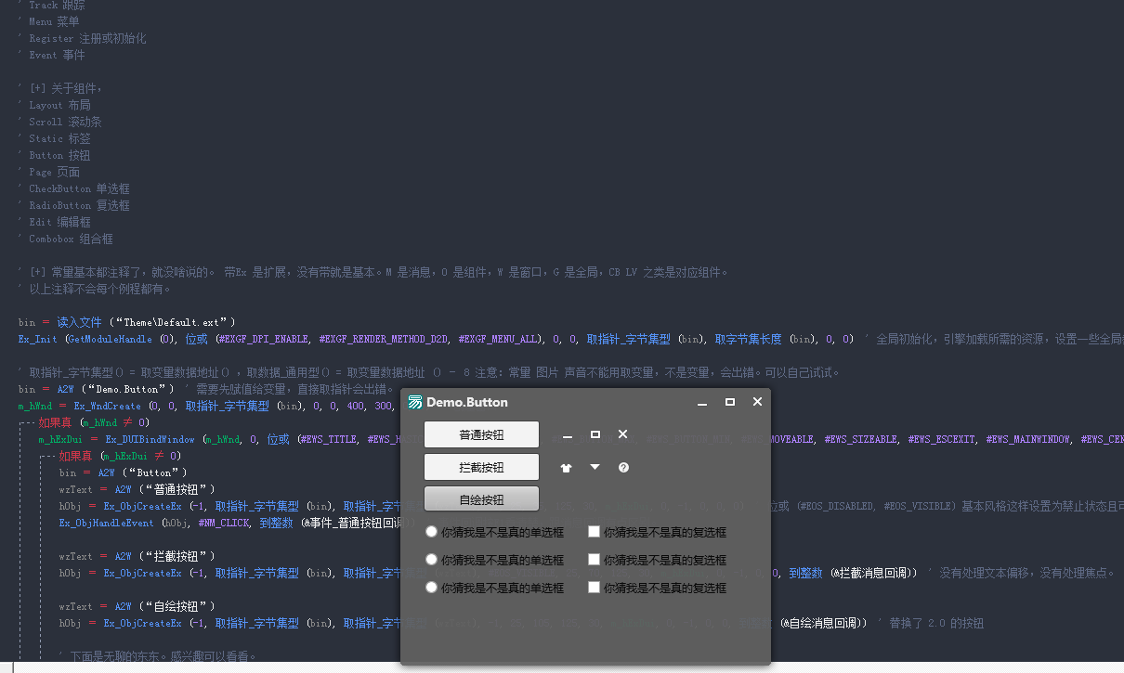Click GetModuleHandle in the Ex_Init line

(108, 339)
